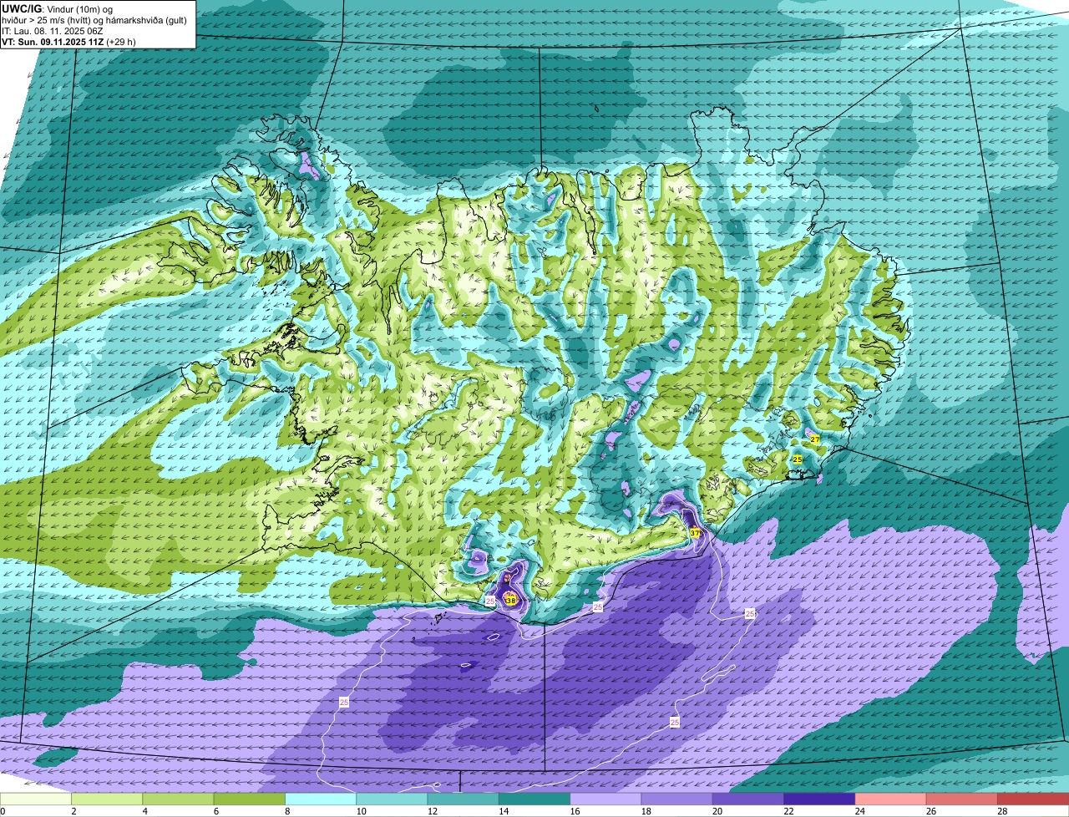
Task: Pick the dark red 28+ m/s legend swatch
Action: (1033, 799)
